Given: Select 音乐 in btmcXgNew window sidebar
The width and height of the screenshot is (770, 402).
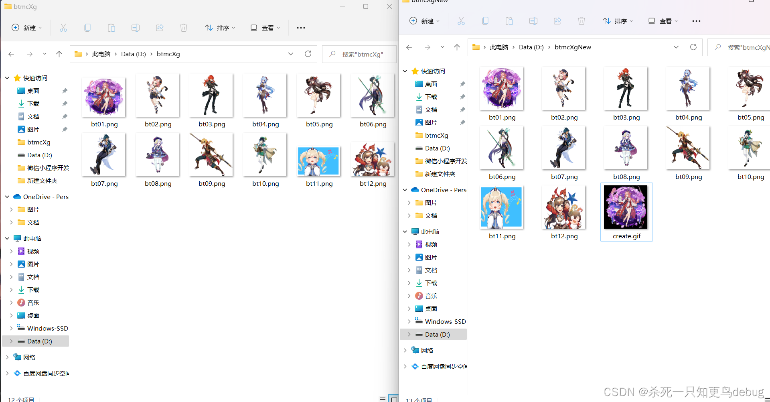Looking at the screenshot, I should 426,296.
